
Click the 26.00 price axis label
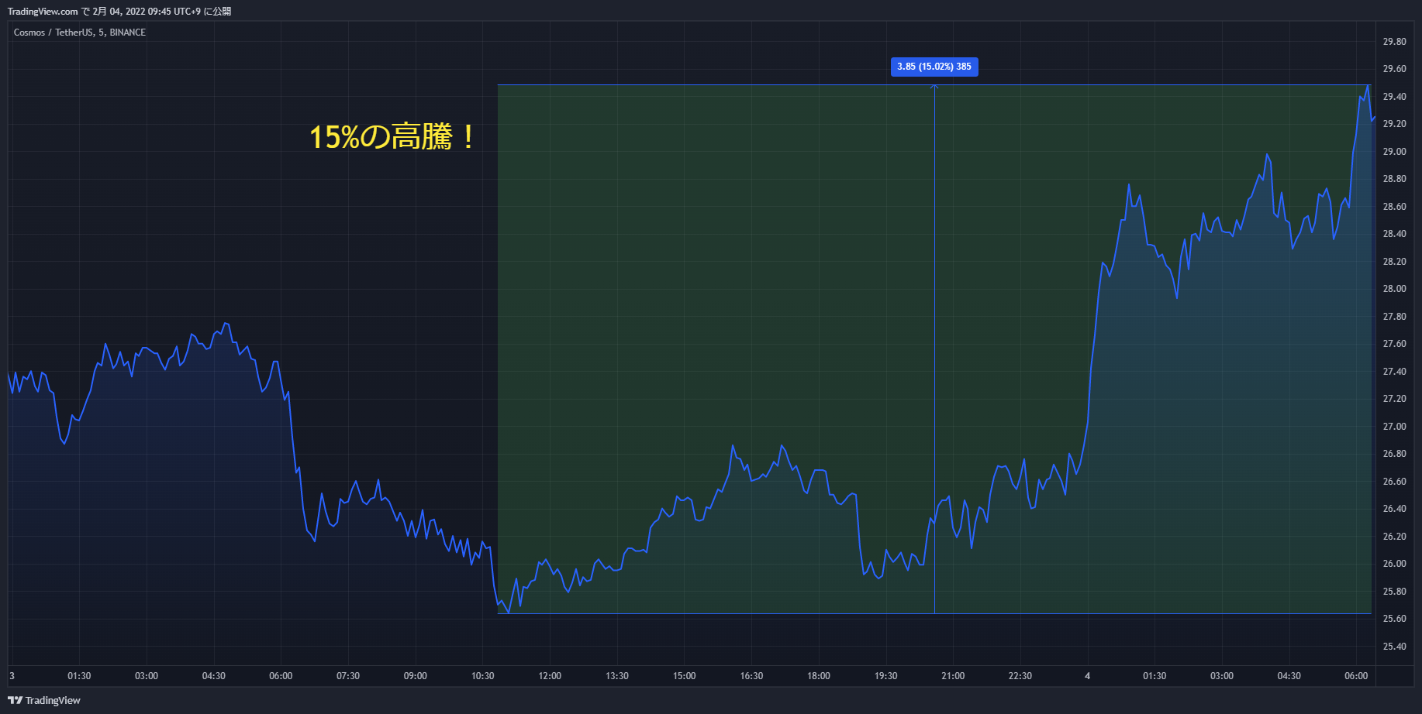tap(1394, 564)
